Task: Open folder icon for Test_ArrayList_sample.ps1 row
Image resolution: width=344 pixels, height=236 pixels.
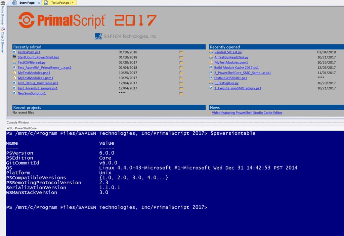Action: point(181,88)
